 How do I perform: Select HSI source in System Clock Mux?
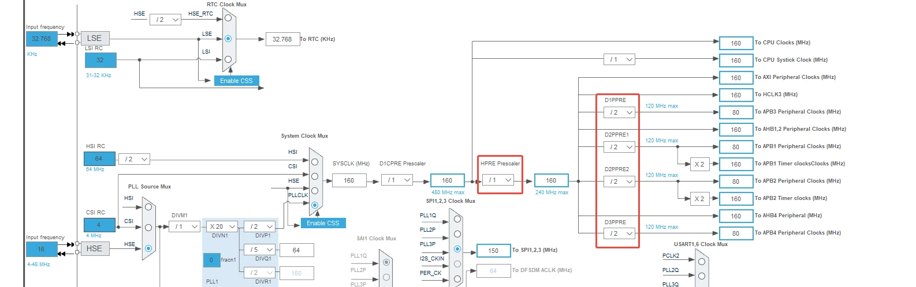coord(315,162)
